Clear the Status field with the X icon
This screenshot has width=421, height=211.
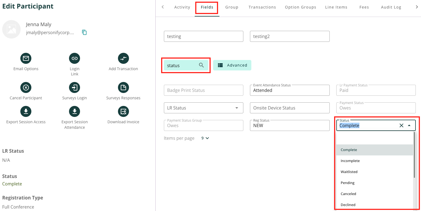tap(401, 125)
